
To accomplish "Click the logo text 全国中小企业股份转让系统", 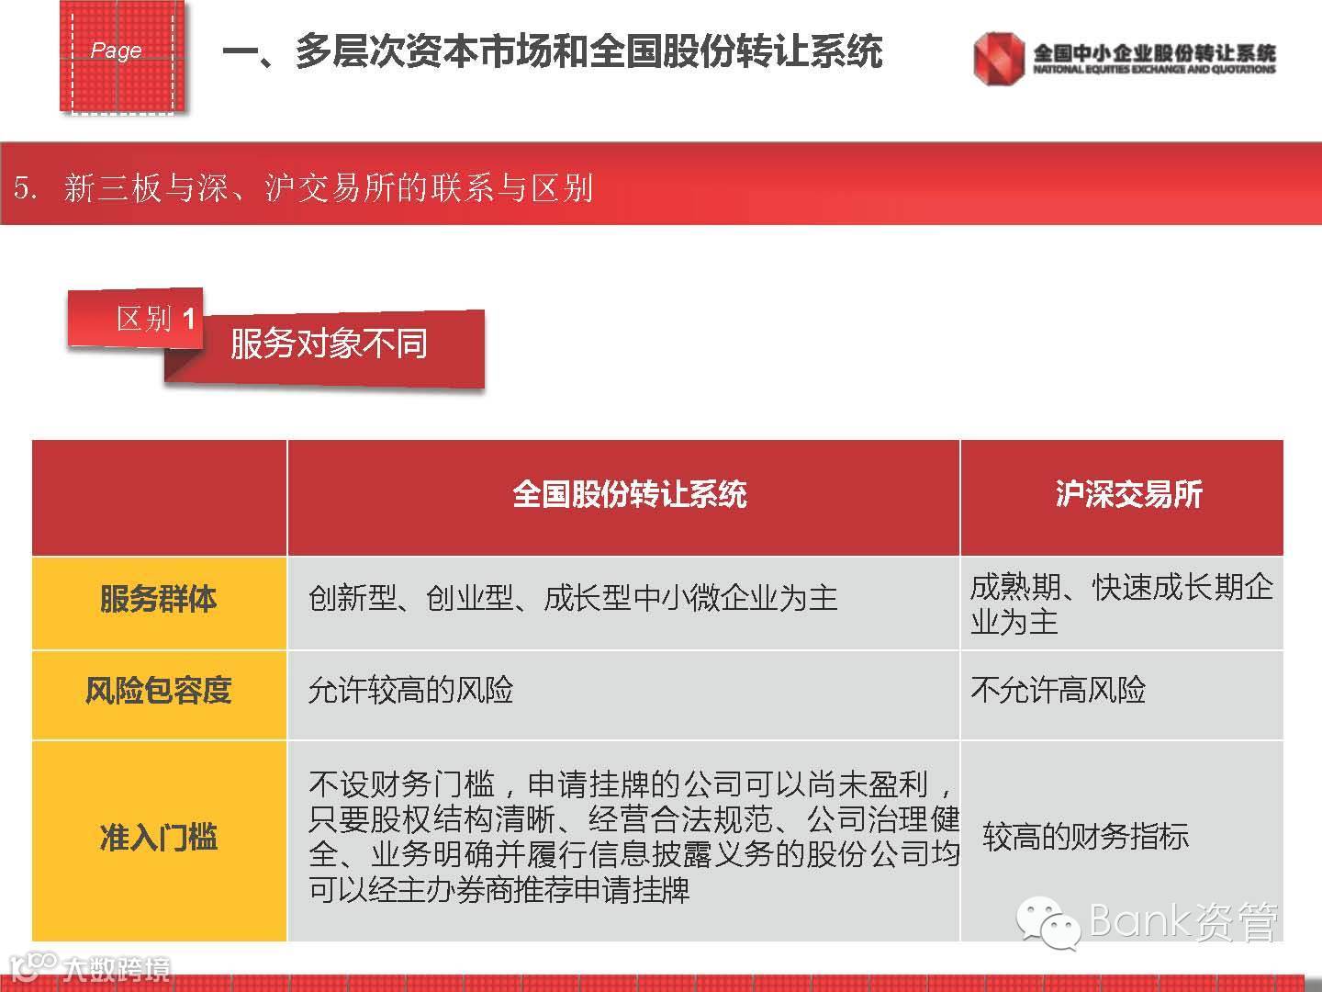I will [1154, 52].
